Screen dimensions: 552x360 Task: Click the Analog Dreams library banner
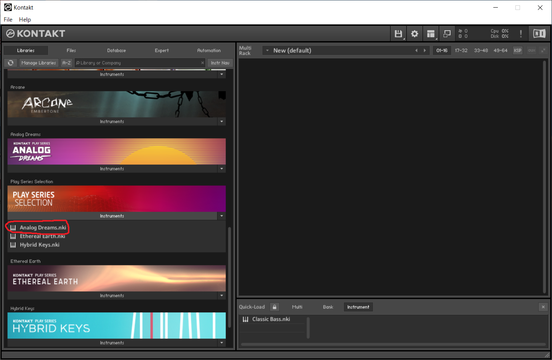pyautogui.click(x=117, y=151)
